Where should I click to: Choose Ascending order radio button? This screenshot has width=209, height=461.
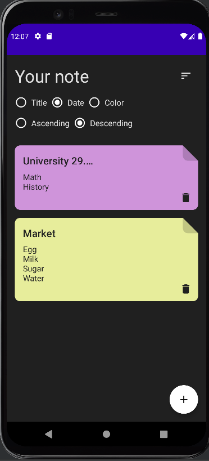[21, 123]
